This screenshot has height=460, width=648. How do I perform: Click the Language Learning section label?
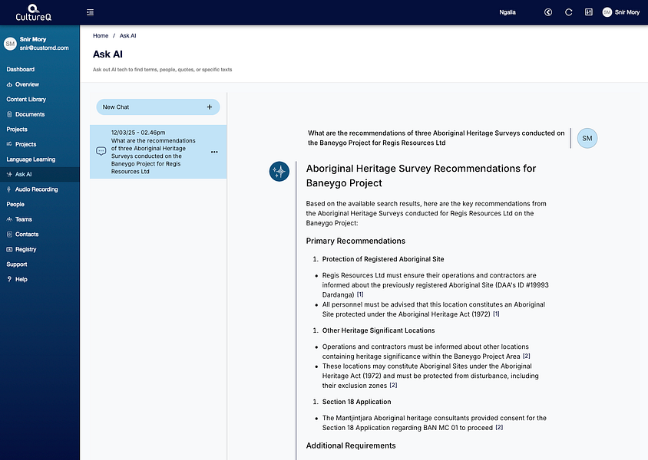[31, 159]
